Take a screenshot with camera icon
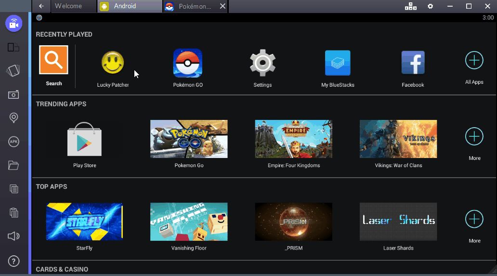The width and height of the screenshot is (497, 276). (x=13, y=94)
